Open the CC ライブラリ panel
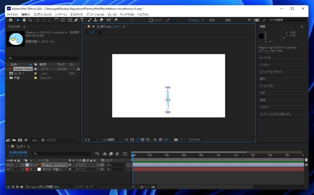314x195 pixels. coord(266,86)
